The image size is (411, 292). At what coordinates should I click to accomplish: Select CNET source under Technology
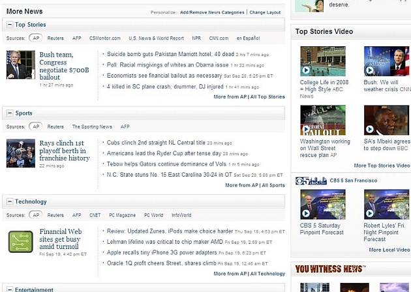(95, 215)
